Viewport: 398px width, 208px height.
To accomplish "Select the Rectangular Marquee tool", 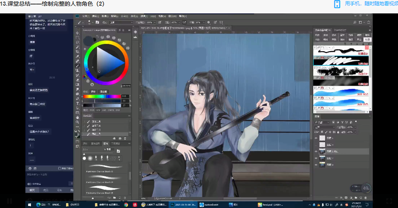I will click(77, 38).
